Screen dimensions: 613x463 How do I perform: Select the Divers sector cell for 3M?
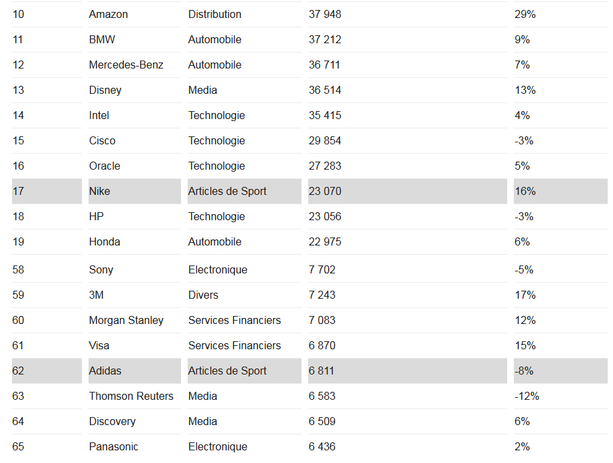click(203, 295)
